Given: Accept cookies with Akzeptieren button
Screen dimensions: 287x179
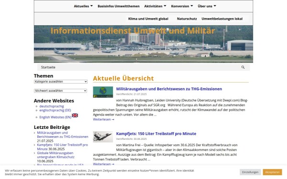Looking at the screenshot, I should (272, 172).
